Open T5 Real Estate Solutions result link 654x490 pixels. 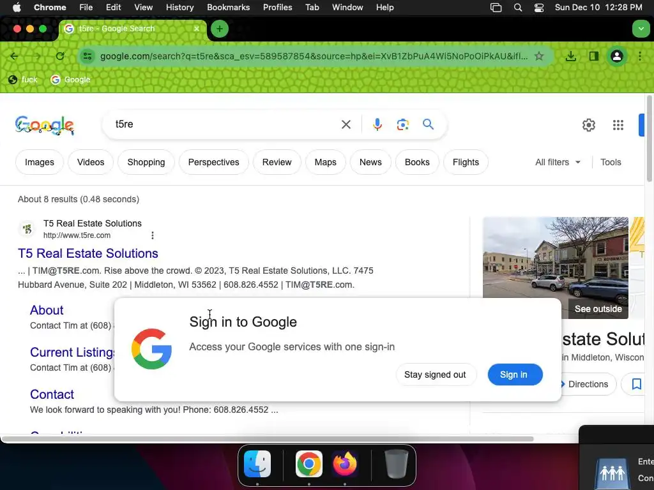pyautogui.click(x=88, y=253)
